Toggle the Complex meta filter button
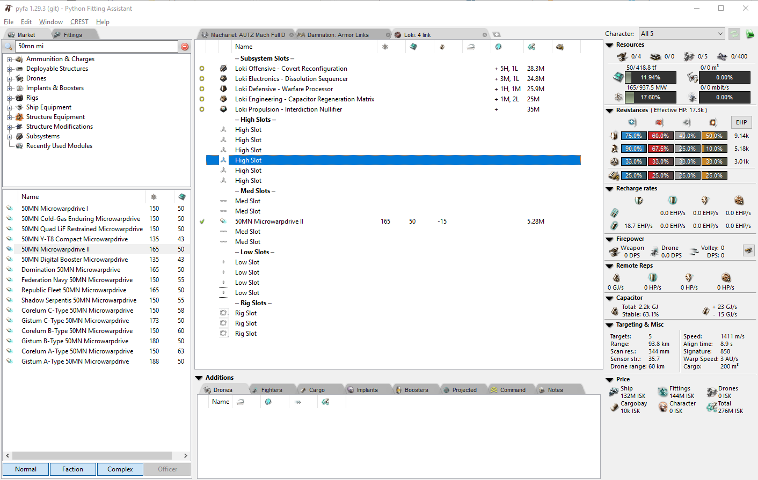 tap(120, 469)
